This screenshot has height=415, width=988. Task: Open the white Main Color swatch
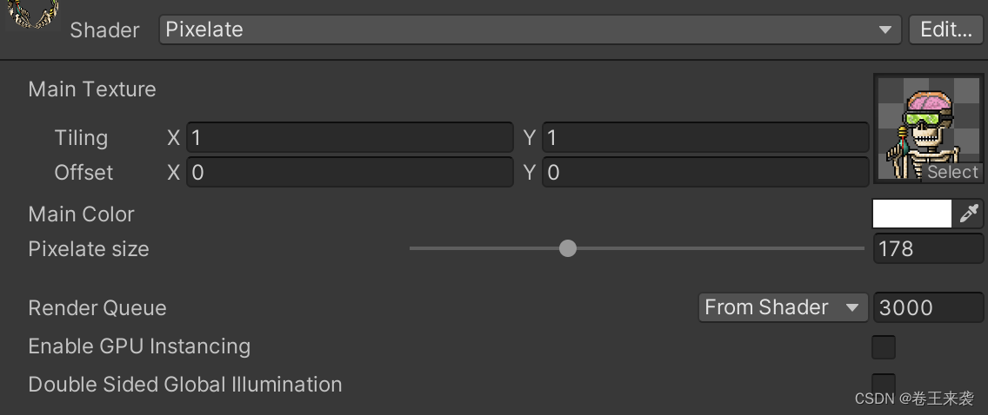coord(912,214)
